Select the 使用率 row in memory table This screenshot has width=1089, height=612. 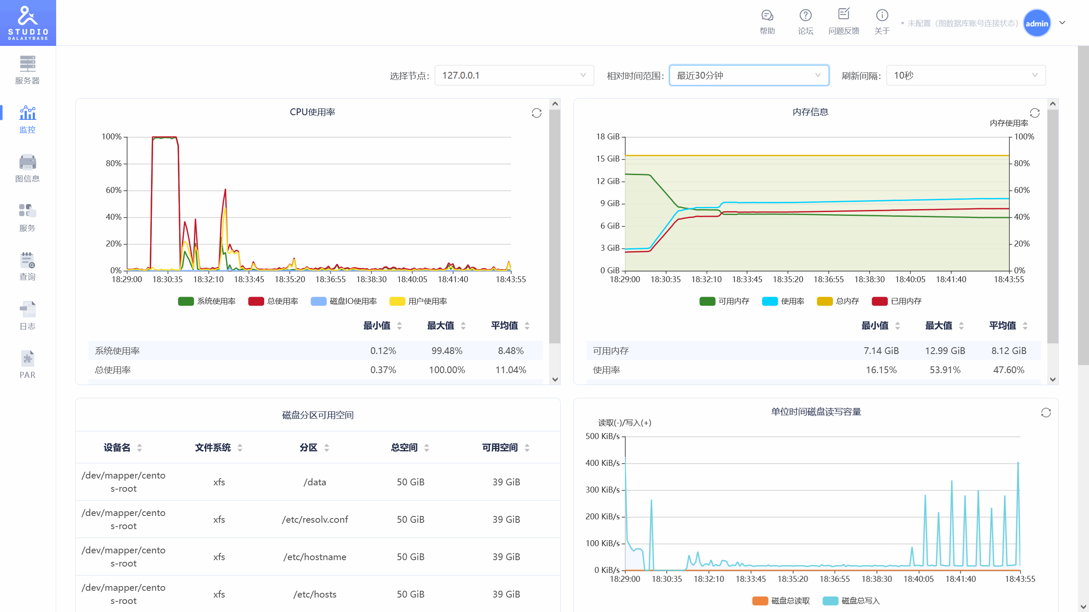coord(813,370)
